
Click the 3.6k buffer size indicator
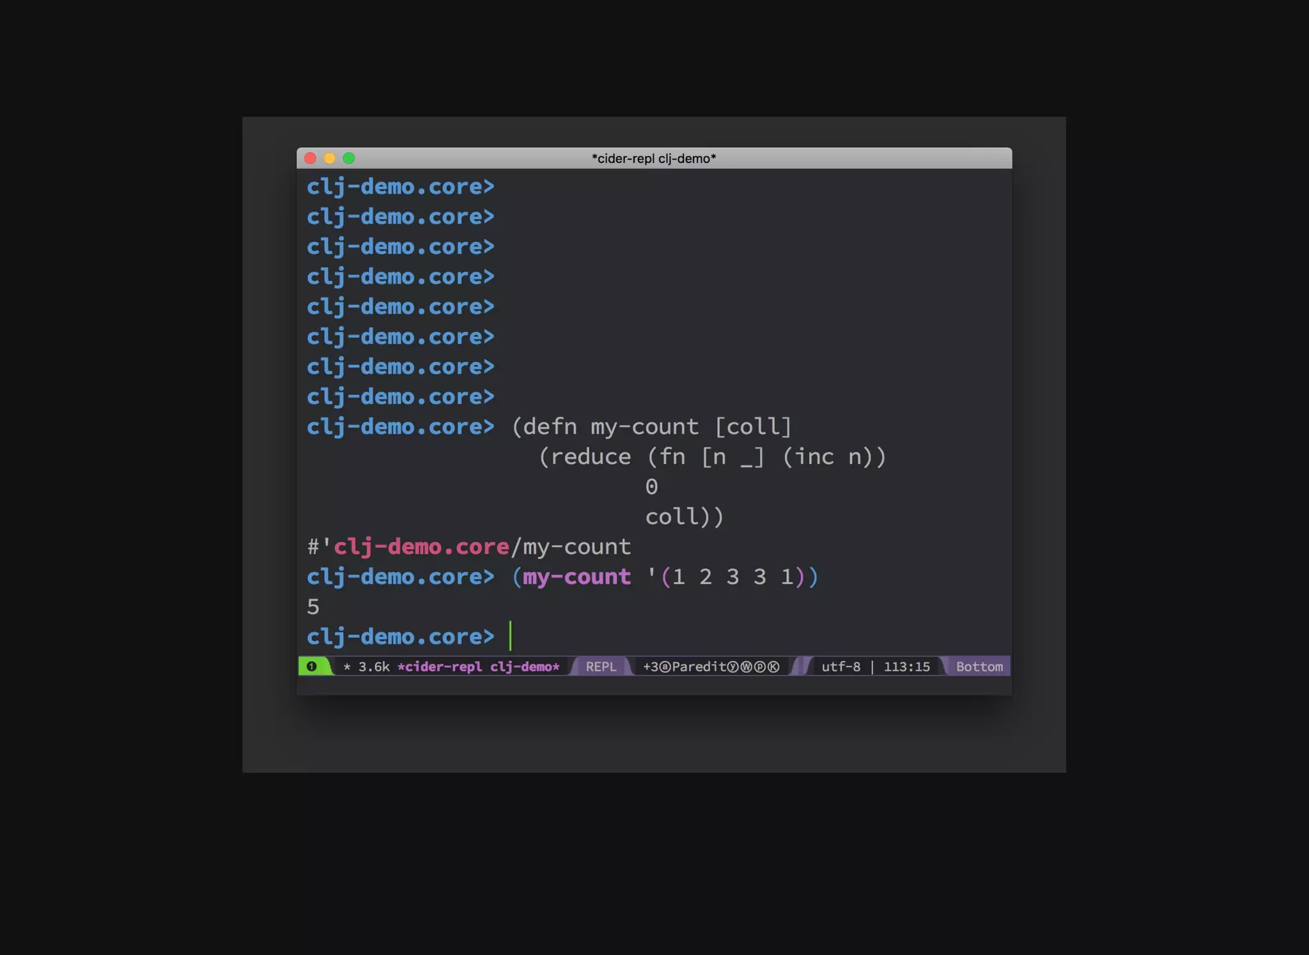pos(373,667)
